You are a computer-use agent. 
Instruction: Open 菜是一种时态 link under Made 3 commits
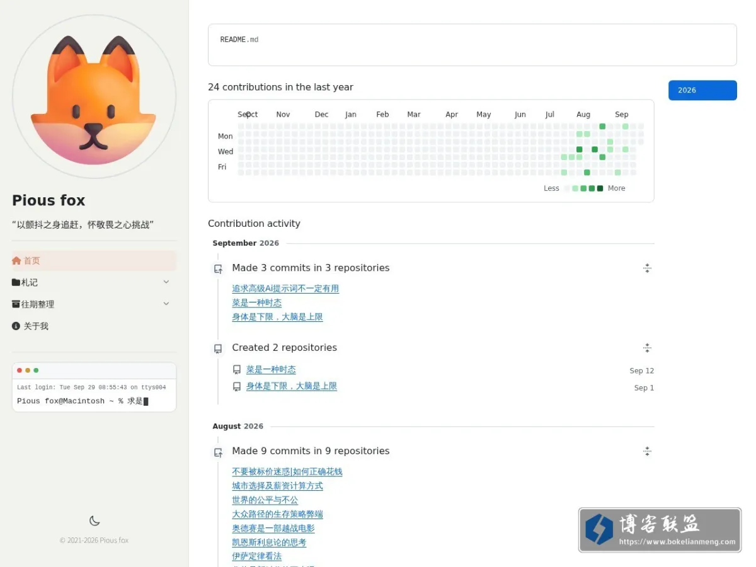click(257, 303)
